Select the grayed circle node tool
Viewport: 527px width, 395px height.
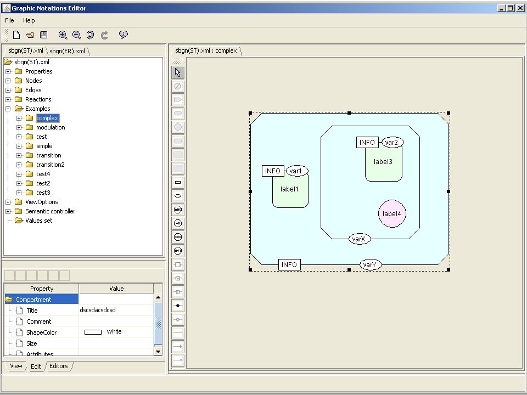click(178, 127)
